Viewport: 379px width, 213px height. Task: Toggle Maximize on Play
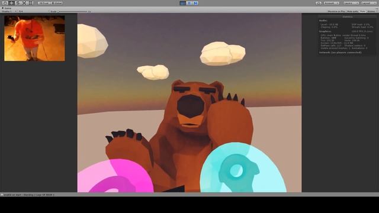point(336,11)
